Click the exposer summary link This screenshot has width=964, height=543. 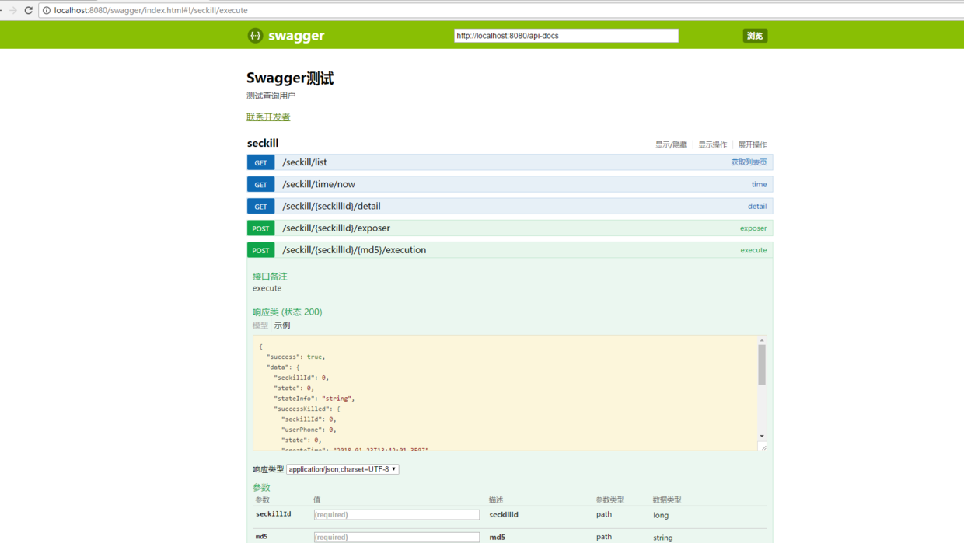click(x=753, y=228)
